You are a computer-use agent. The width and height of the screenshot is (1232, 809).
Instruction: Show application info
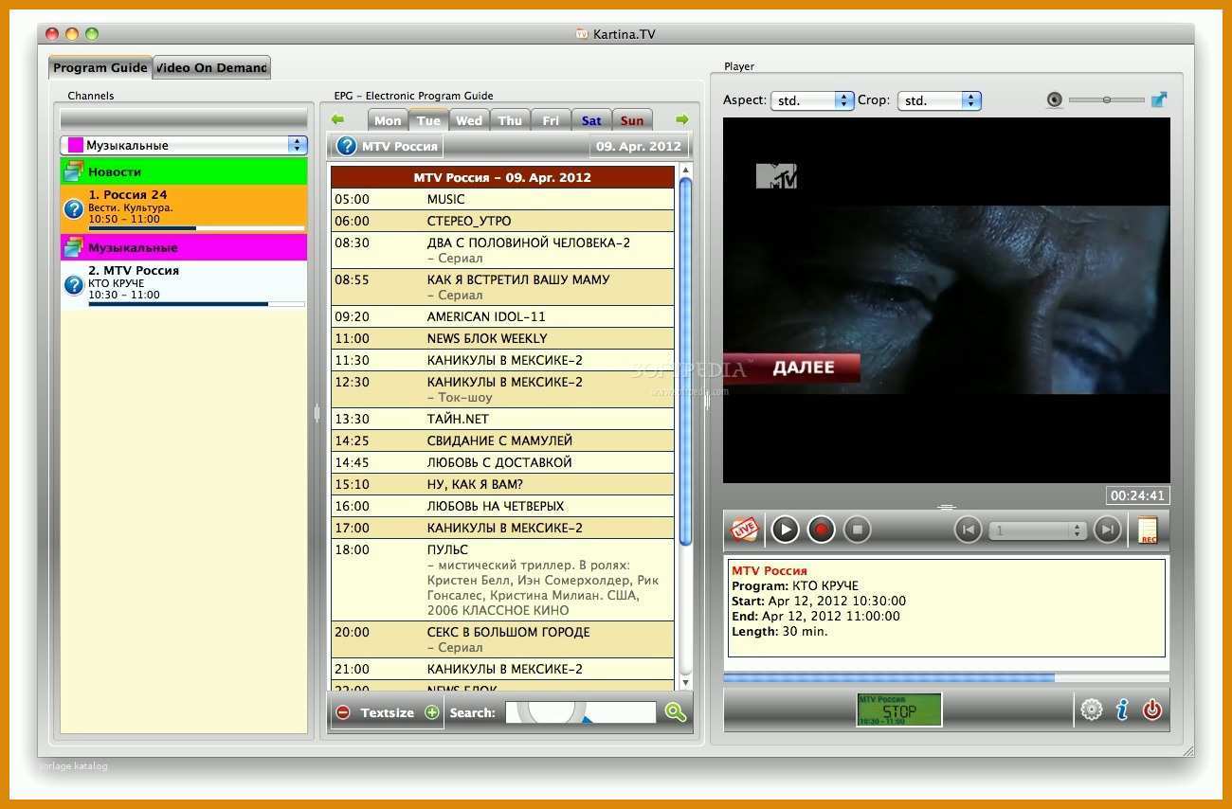point(1122,710)
